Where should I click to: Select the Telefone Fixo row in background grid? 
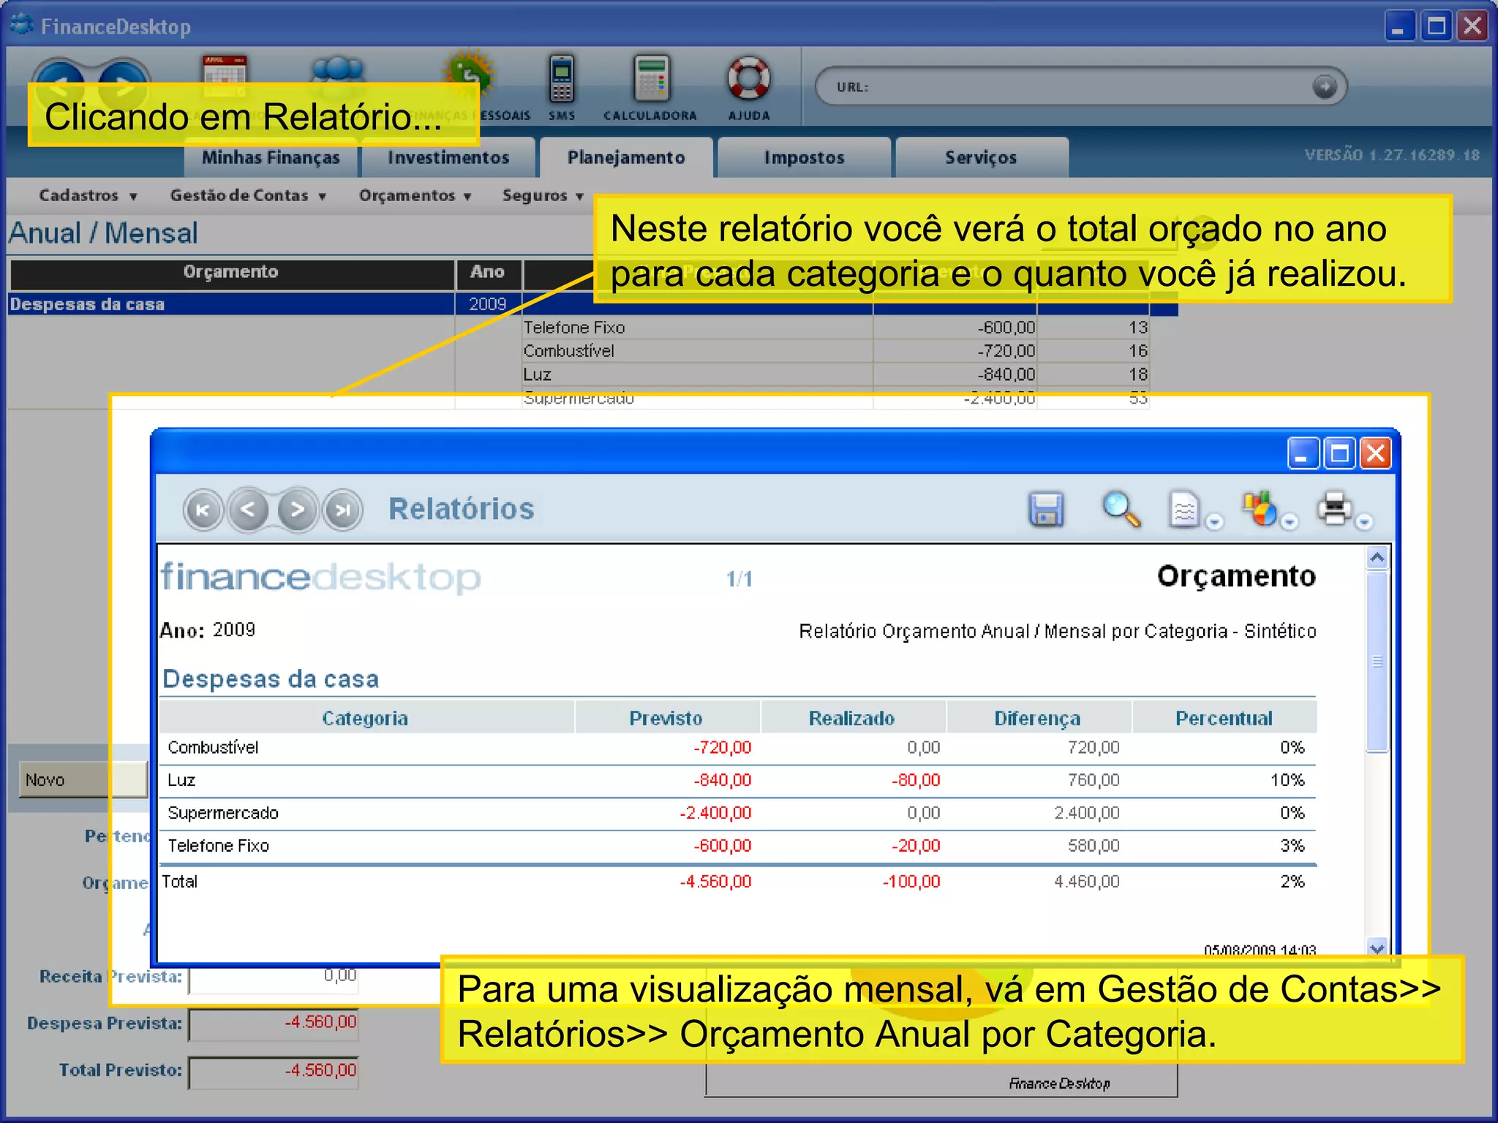[x=835, y=328]
